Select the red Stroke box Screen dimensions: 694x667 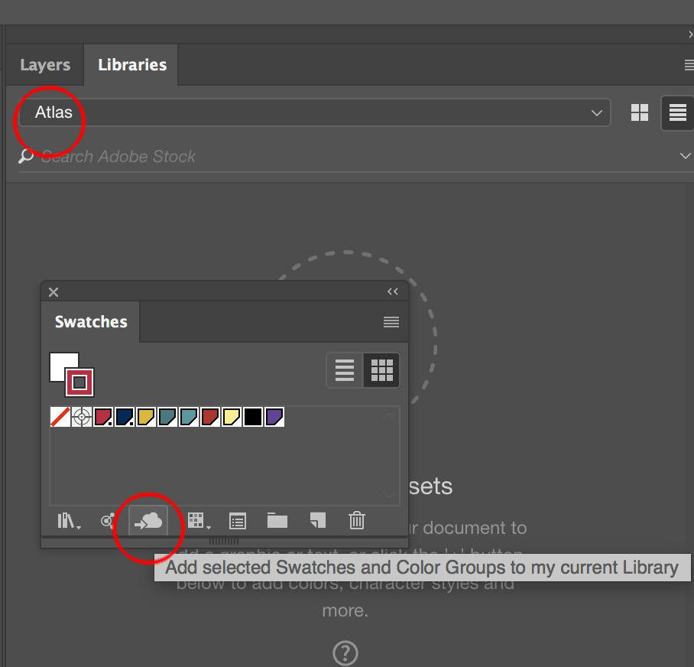79,382
